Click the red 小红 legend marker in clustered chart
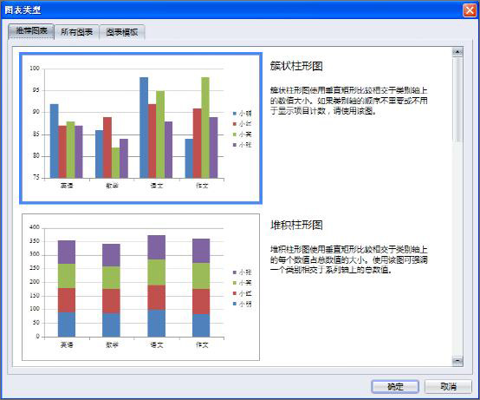 pos(235,124)
